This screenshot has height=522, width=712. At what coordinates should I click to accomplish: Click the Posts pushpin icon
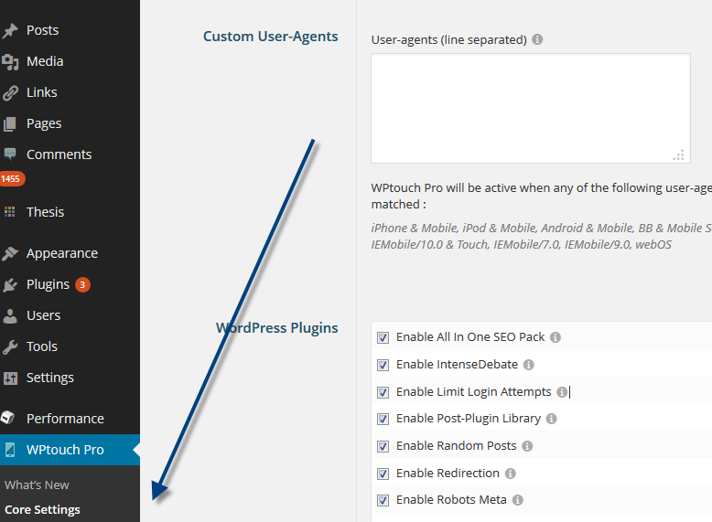tap(9, 30)
